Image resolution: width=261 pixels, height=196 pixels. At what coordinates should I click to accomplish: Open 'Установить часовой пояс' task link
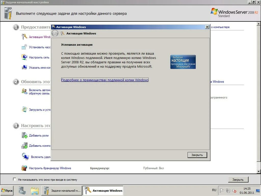(40, 47)
